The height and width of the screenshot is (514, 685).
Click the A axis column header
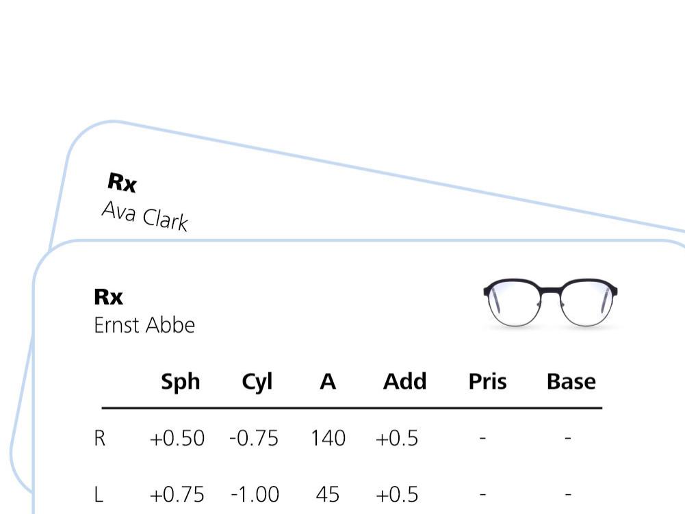pos(328,381)
